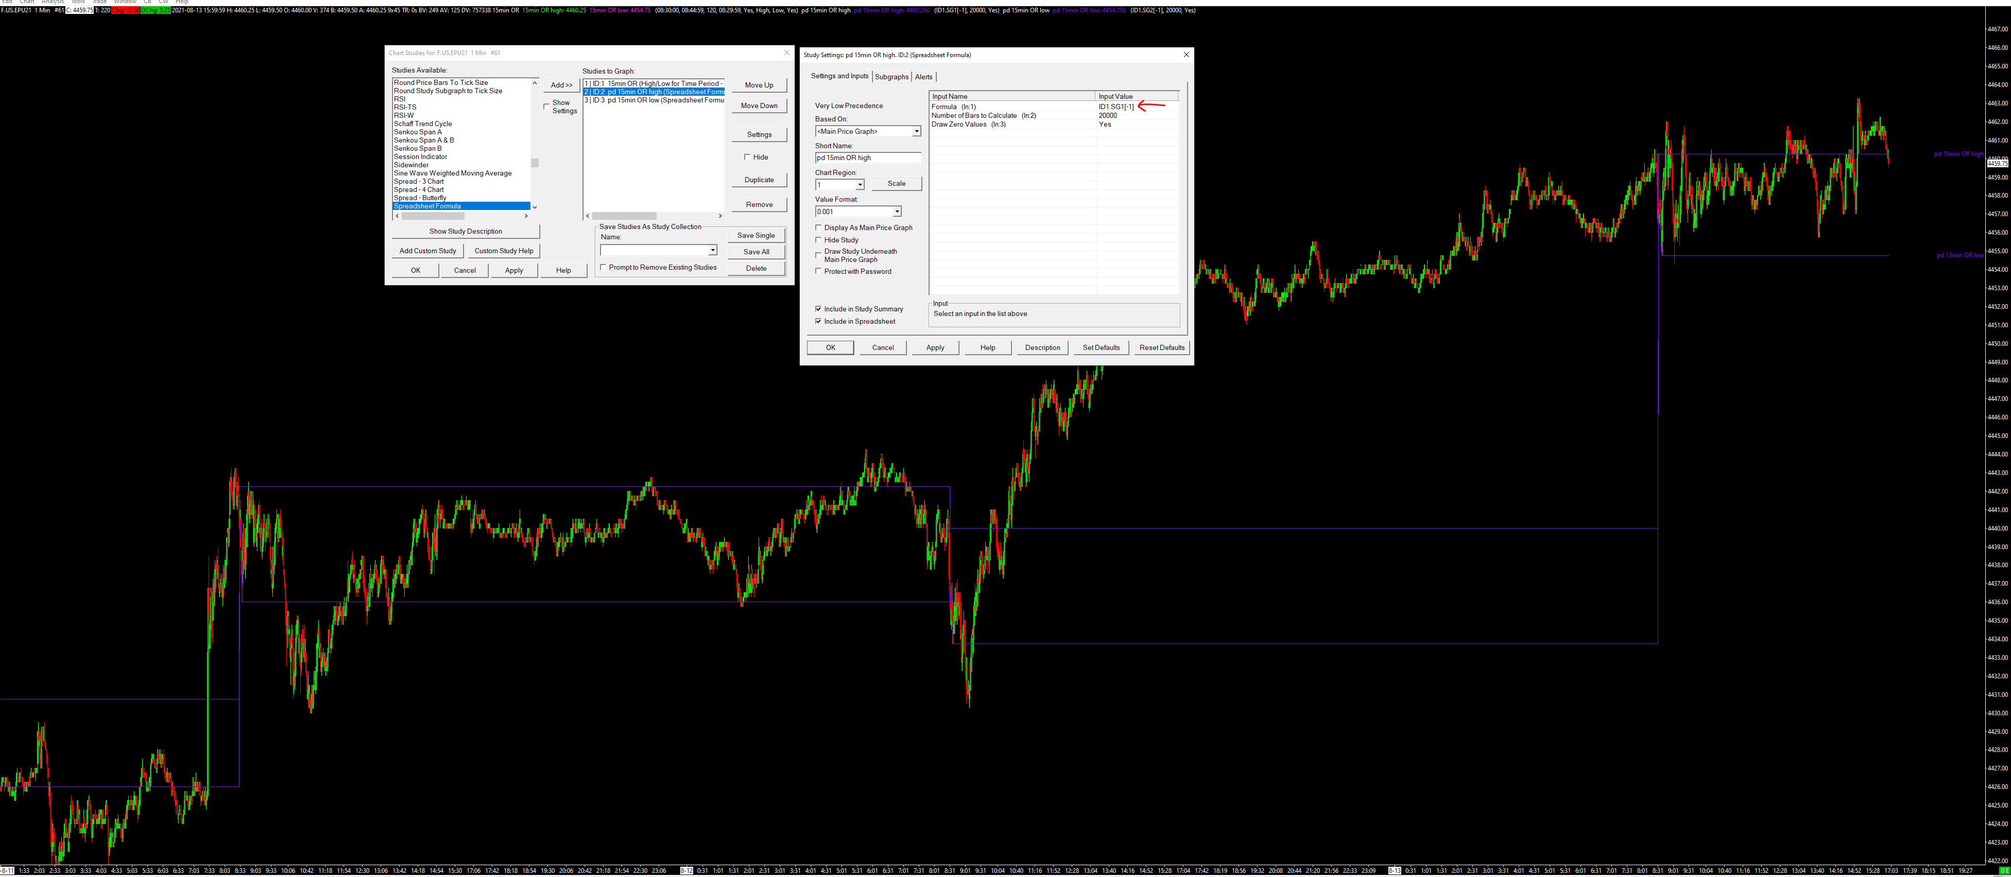2011x877 pixels.
Task: Expand the Value Format dropdown
Action: (x=897, y=212)
